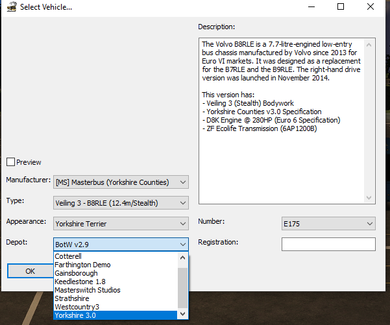Pick Strathshire from the depot list
The width and height of the screenshot is (390, 325).
tap(116, 298)
